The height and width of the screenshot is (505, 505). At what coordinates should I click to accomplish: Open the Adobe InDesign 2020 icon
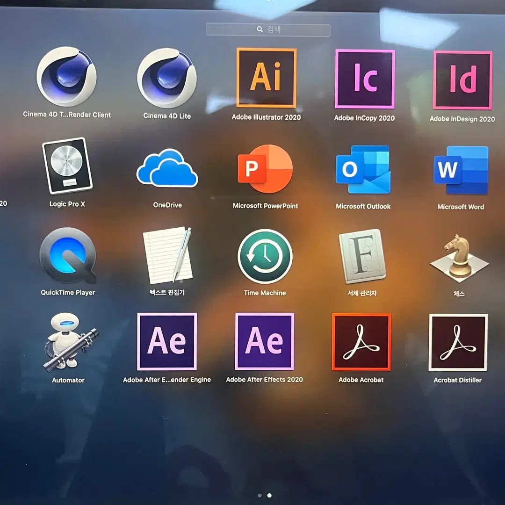click(463, 80)
